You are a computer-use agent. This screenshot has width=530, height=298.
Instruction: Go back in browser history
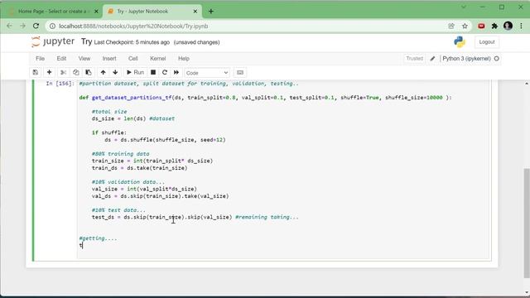9,26
